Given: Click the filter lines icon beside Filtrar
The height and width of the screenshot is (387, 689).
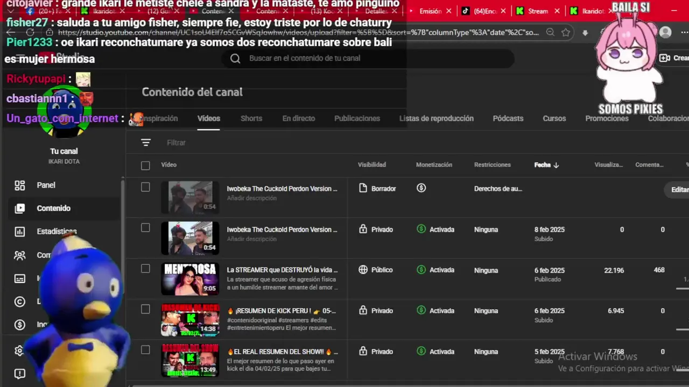Looking at the screenshot, I should (146, 142).
